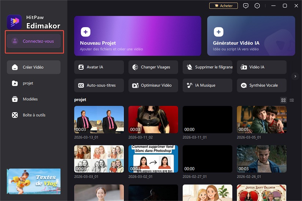The width and height of the screenshot is (302, 201).
Task: Launch the Changer Visages tool
Action: click(153, 67)
